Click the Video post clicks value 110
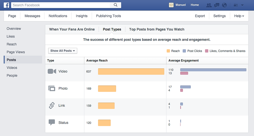 [171, 70]
